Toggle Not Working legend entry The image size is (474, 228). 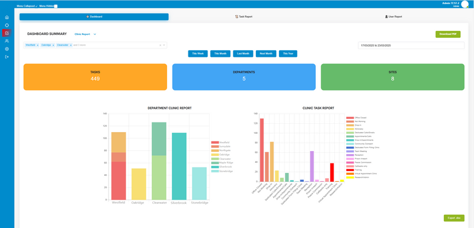click(357, 121)
